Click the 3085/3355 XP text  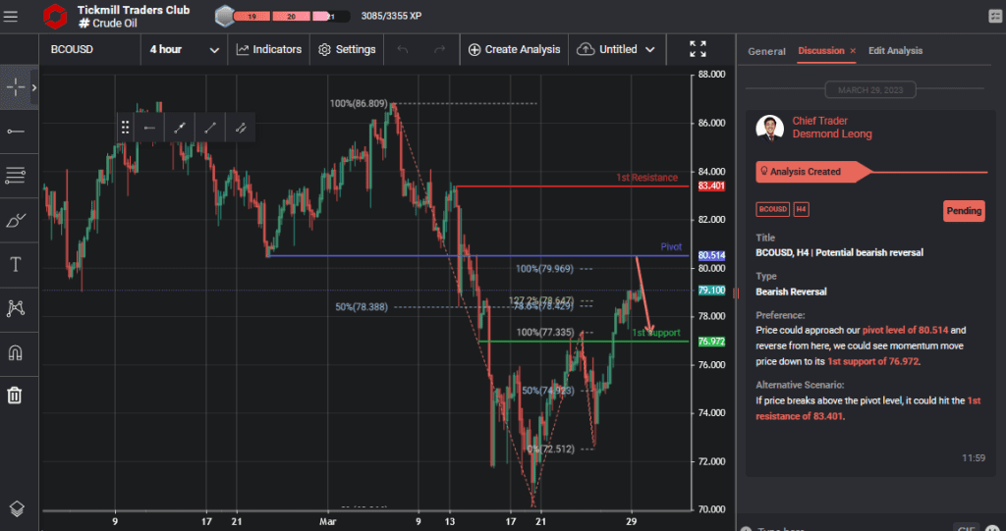[391, 16]
